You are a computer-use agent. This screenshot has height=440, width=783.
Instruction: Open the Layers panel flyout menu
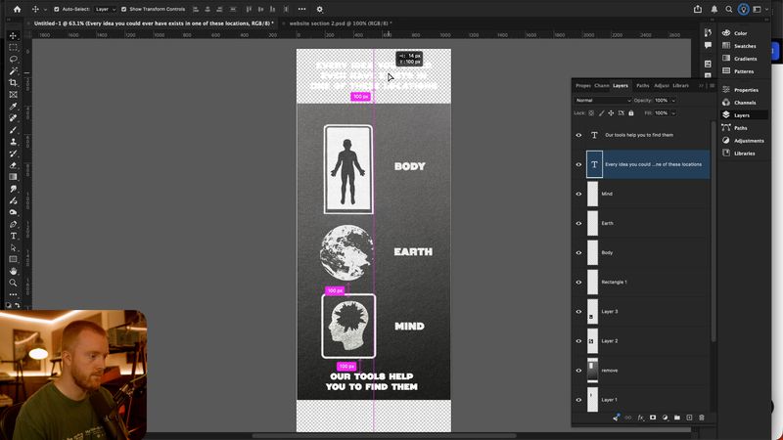(713, 86)
